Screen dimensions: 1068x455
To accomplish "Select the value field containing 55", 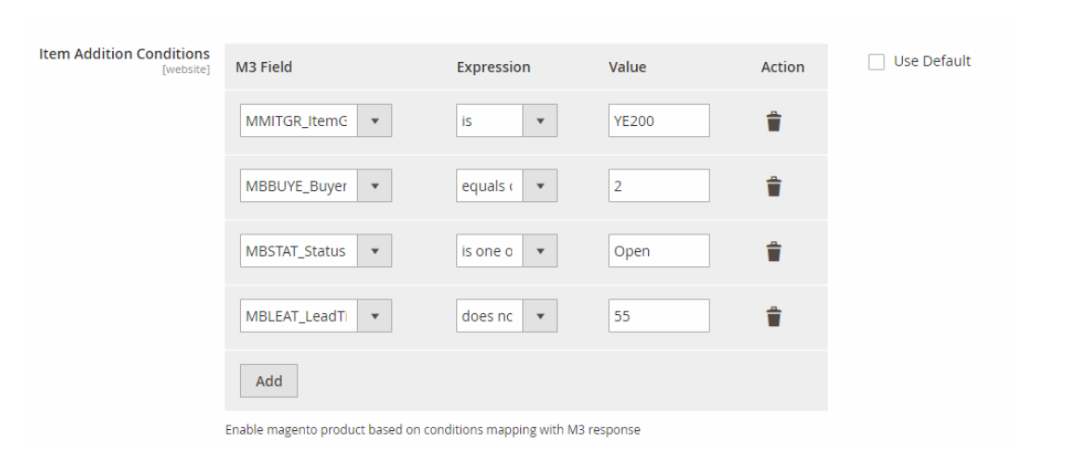I will (659, 315).
